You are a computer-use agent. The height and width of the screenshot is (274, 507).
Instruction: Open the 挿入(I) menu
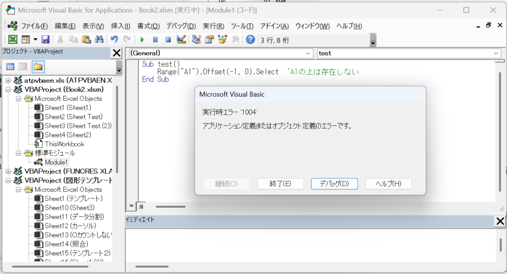click(x=120, y=26)
